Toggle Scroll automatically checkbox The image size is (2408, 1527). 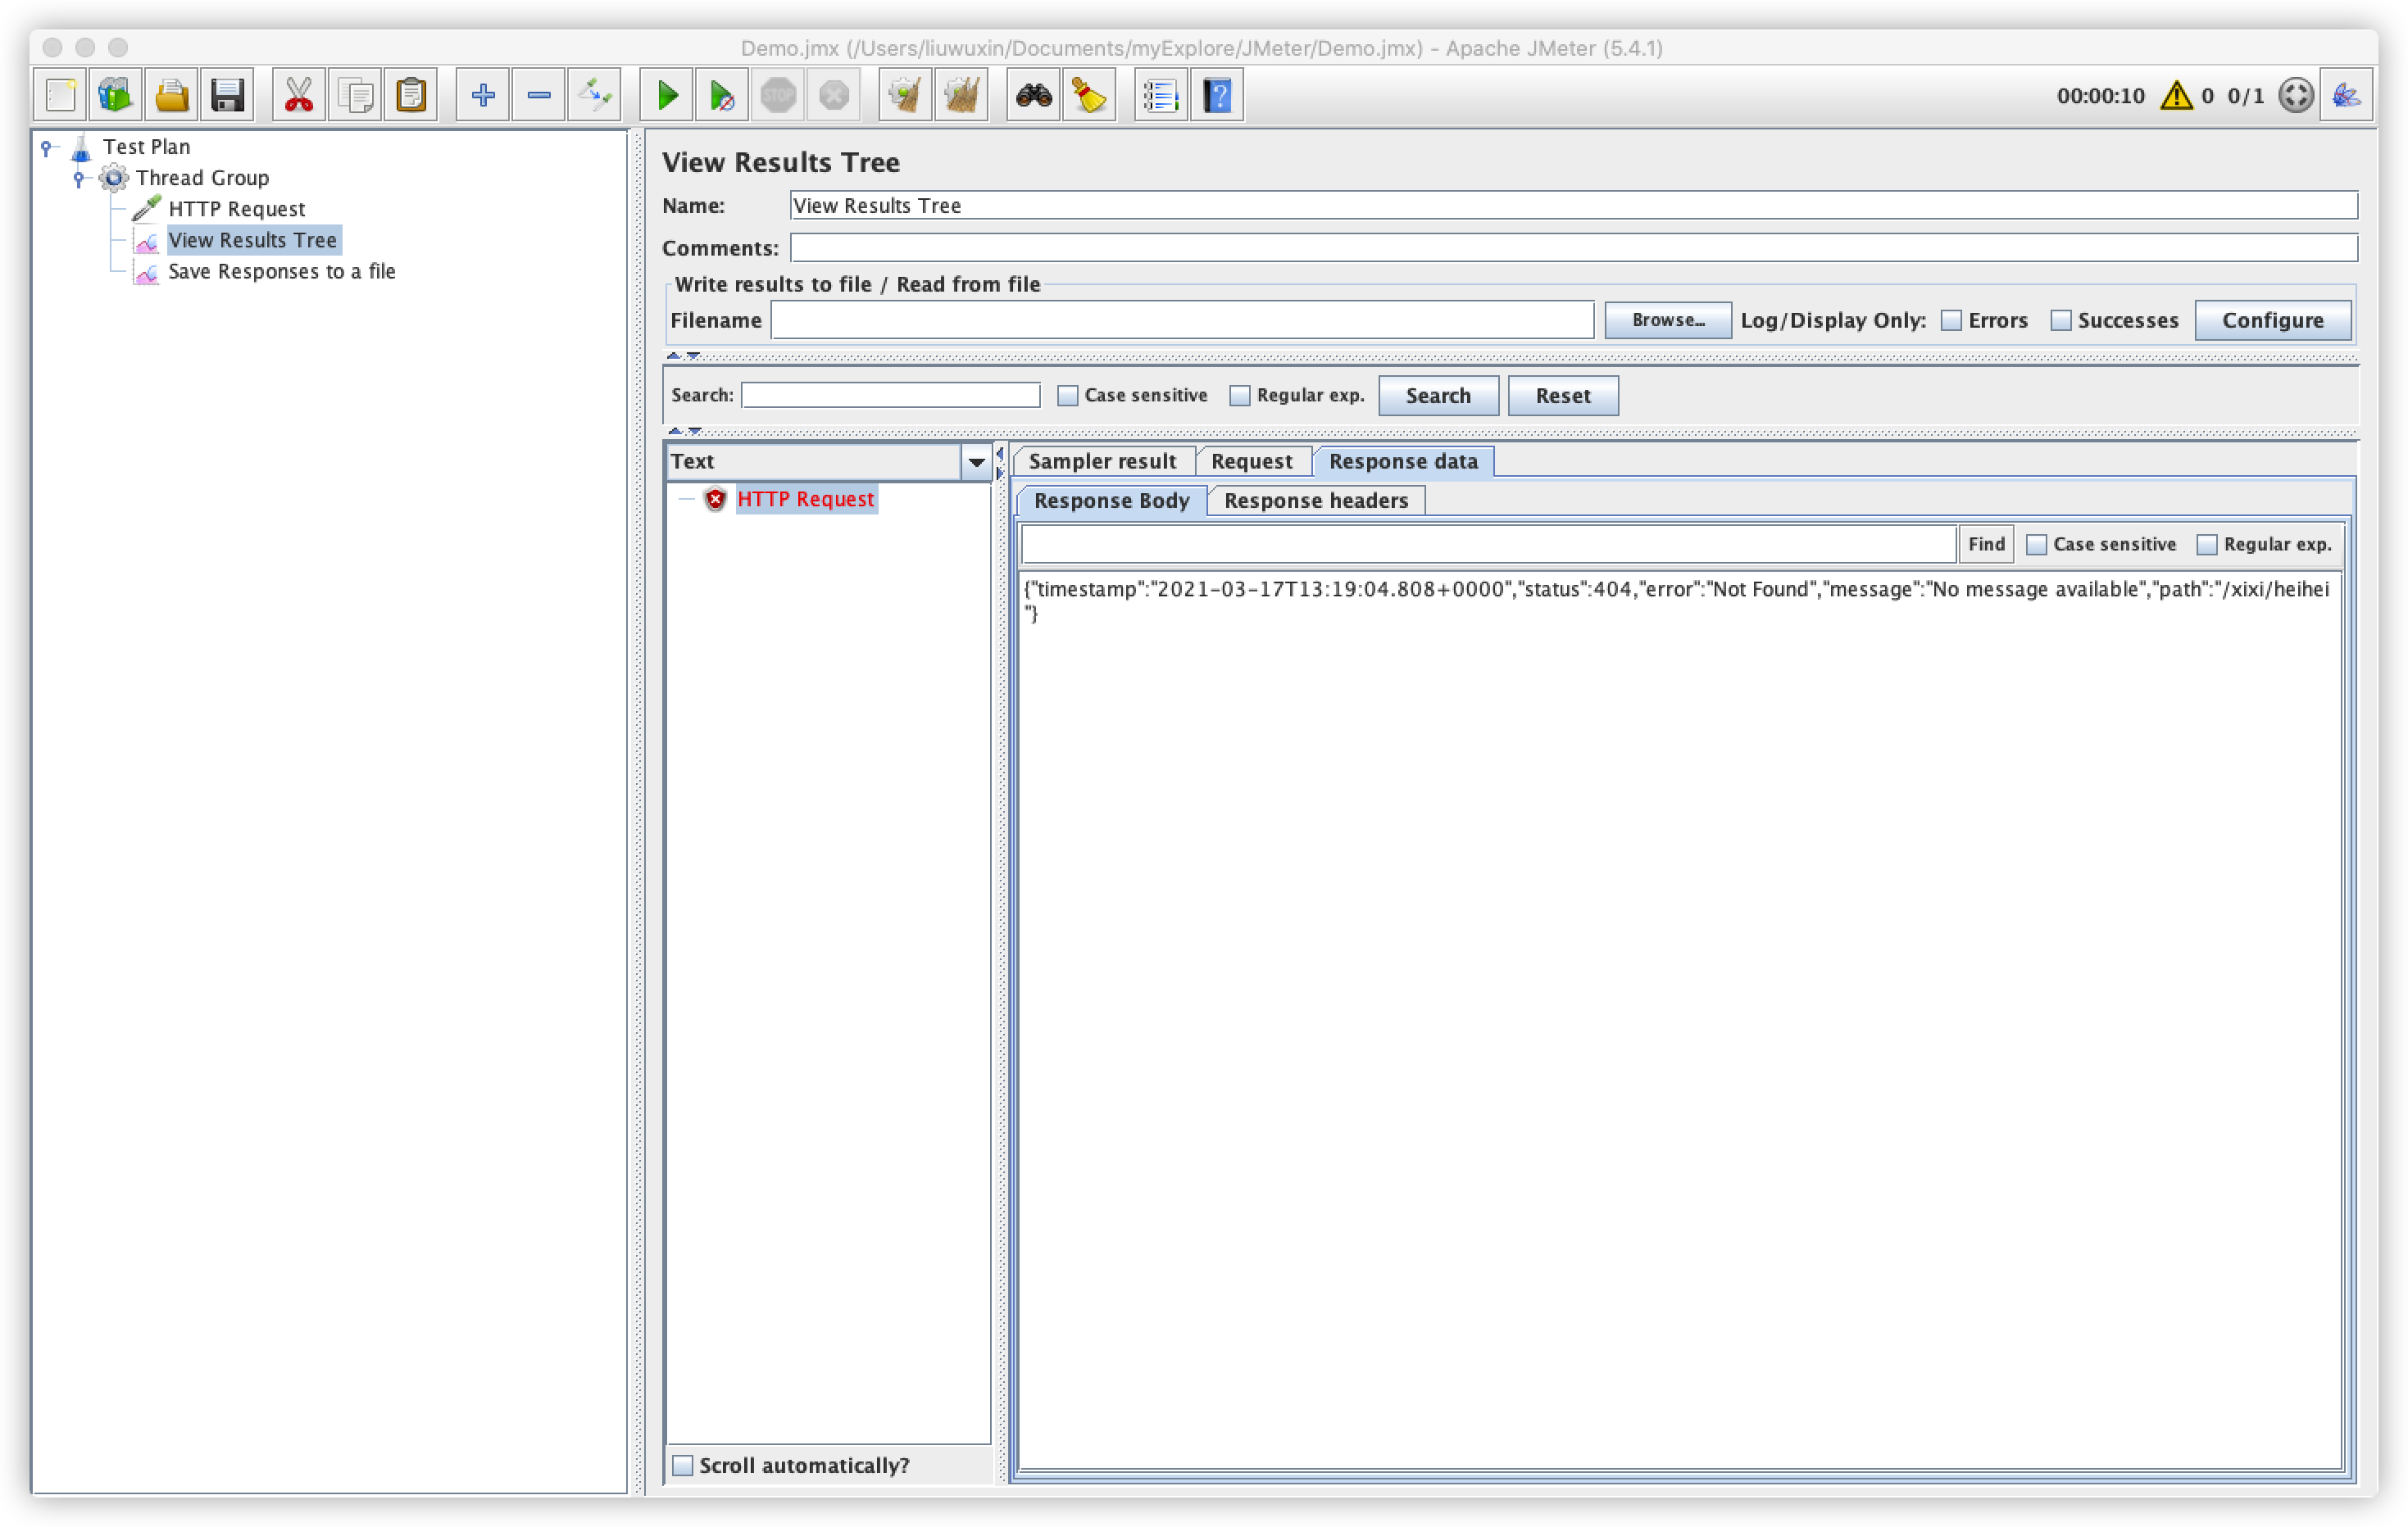click(x=683, y=1465)
